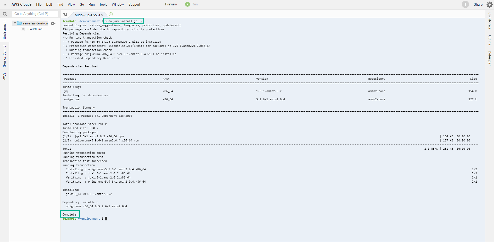
Task: Open a new tab with plus icon
Action: [x=111, y=14]
